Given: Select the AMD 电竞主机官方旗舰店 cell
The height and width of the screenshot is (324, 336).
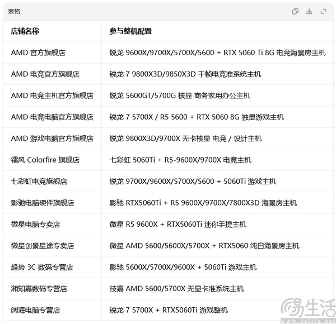Looking at the screenshot, I should [52, 96].
